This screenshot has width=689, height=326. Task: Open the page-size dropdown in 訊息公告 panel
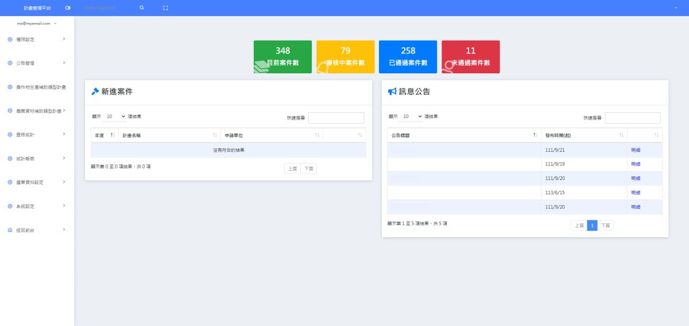click(412, 116)
